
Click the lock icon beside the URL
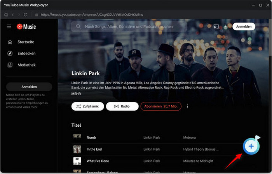click(x=37, y=15)
